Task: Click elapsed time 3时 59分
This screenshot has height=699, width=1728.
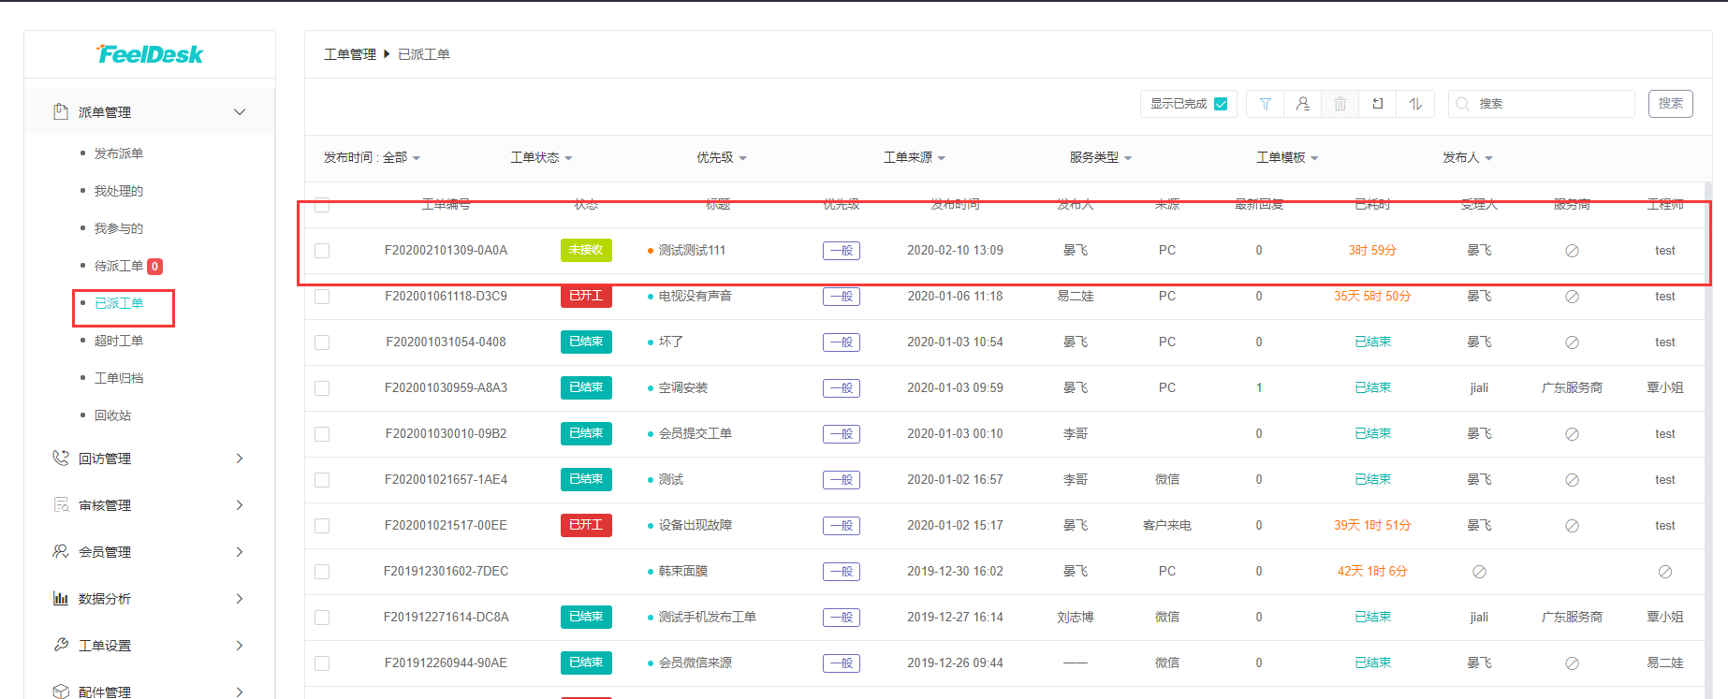Action: (1372, 250)
